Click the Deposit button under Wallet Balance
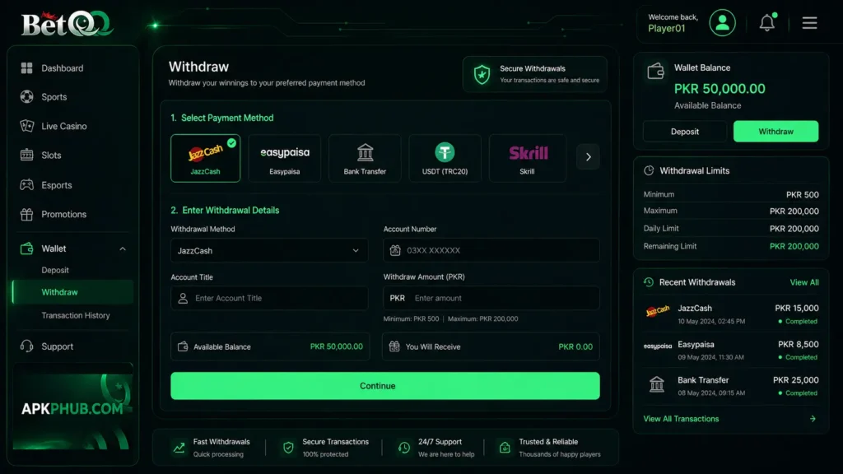 684,132
